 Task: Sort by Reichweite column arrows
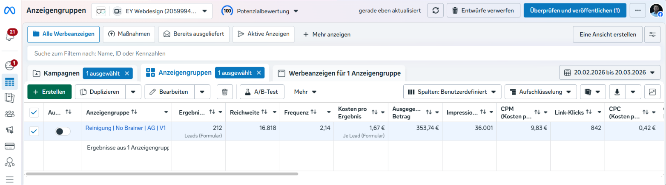[x=264, y=112]
